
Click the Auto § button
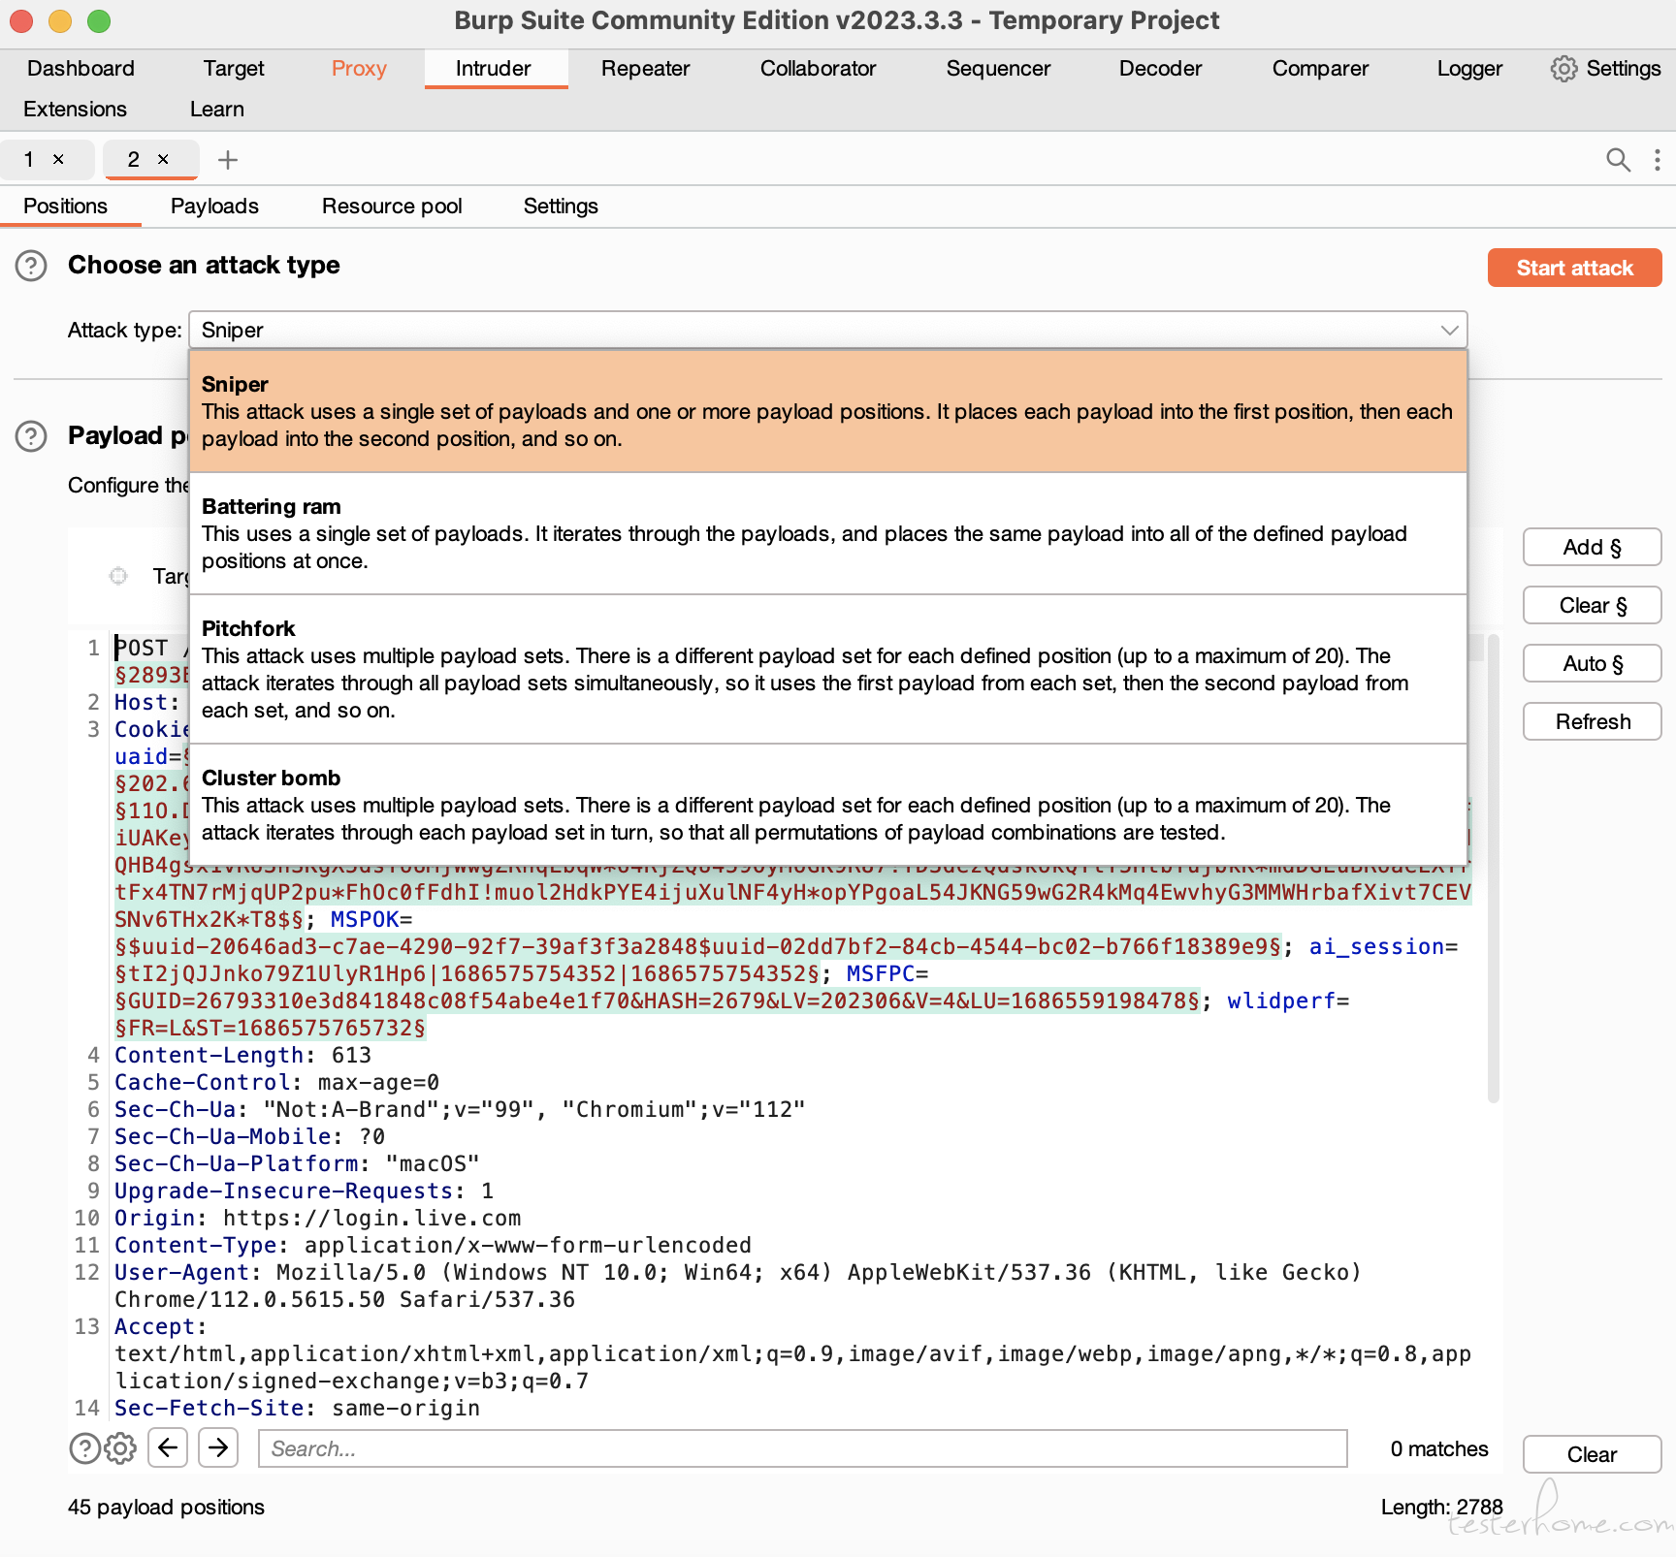(1593, 664)
